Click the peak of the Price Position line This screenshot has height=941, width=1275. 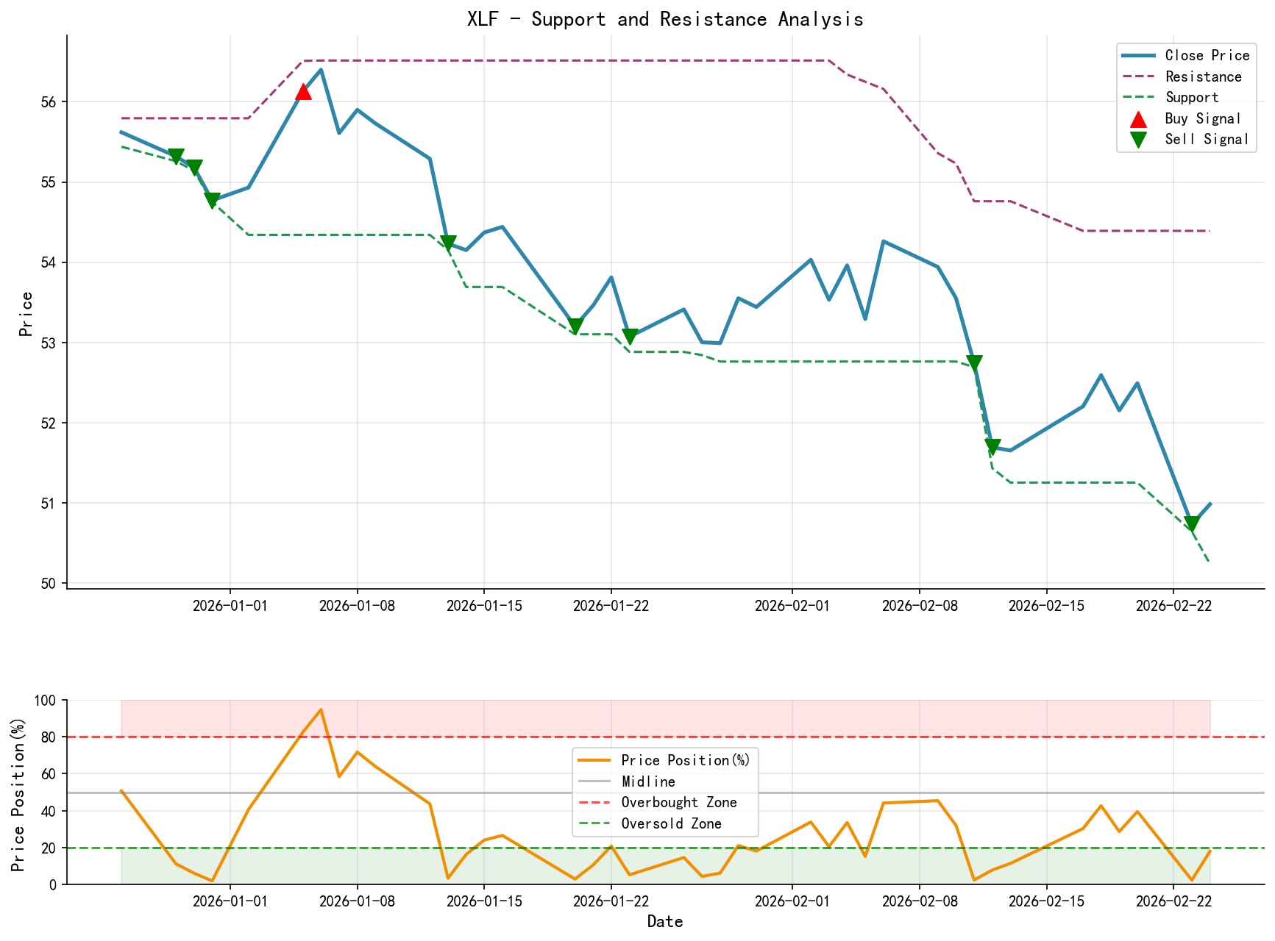(x=321, y=708)
